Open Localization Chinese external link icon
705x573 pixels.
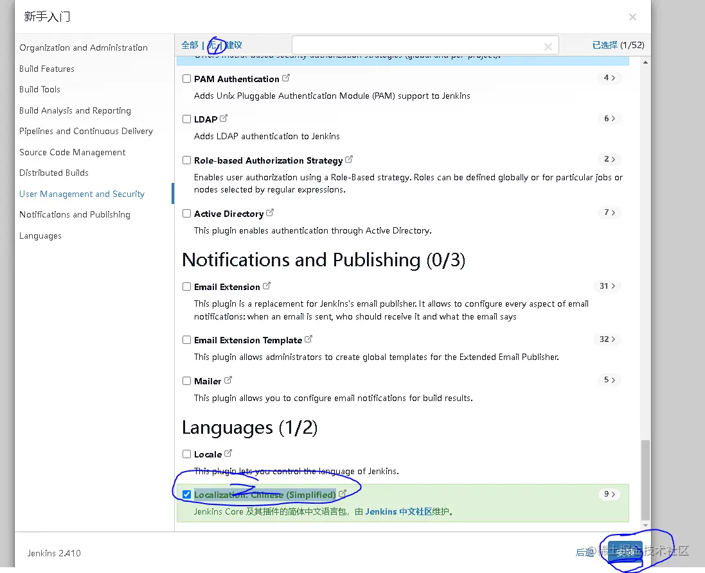(343, 493)
